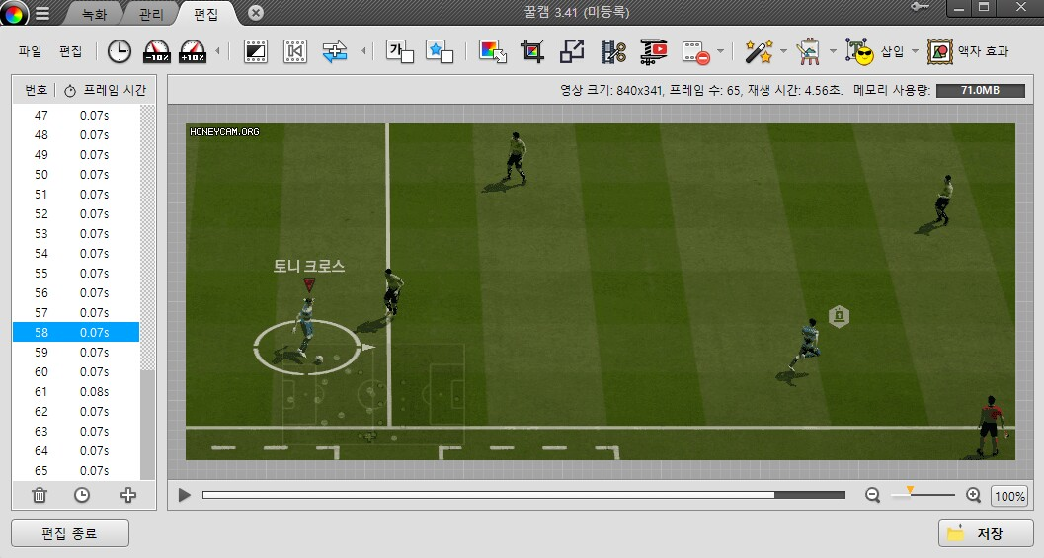1044x558 pixels.
Task: Switch to the 녹화 tab
Action: (94, 13)
